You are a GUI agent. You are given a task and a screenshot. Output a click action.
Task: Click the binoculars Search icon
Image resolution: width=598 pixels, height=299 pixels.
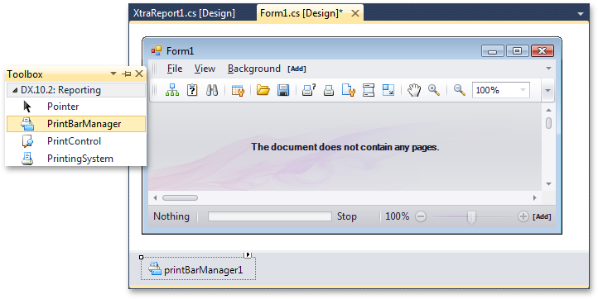tap(212, 90)
